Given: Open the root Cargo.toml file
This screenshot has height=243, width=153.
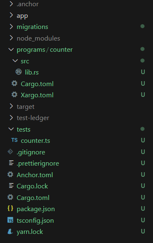Looking at the screenshot, I should click(33, 197).
